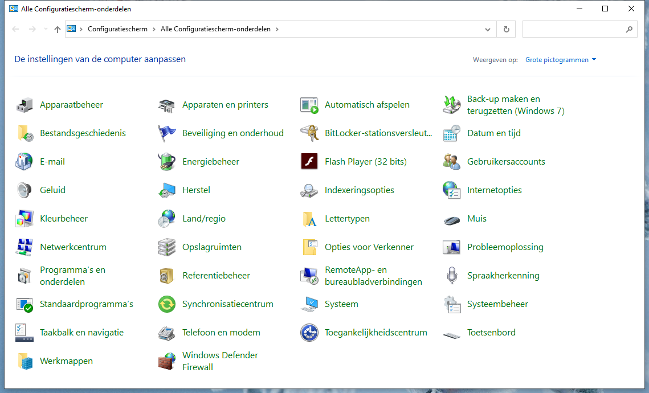Open RemoteApp- en bureaubladverbindingen link
The image size is (649, 393).
tap(373, 276)
